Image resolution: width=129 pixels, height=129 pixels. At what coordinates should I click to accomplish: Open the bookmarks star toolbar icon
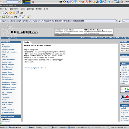[x=10, y=13]
